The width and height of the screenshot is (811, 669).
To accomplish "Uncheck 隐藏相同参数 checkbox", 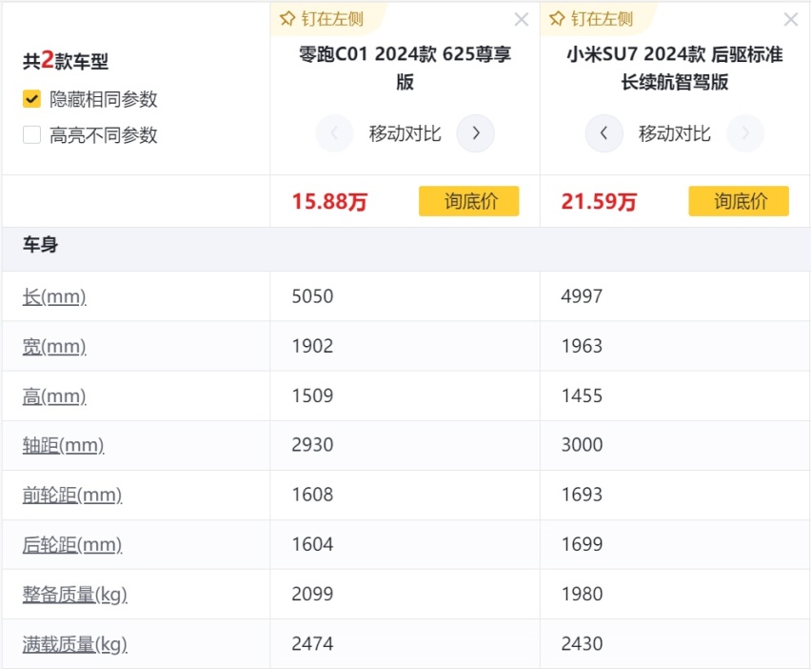I will pyautogui.click(x=31, y=98).
